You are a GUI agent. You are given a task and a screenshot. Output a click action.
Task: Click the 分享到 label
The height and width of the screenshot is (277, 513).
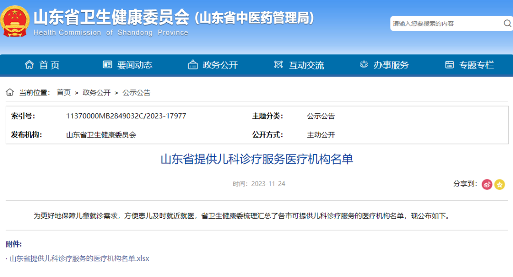[x=465, y=184]
